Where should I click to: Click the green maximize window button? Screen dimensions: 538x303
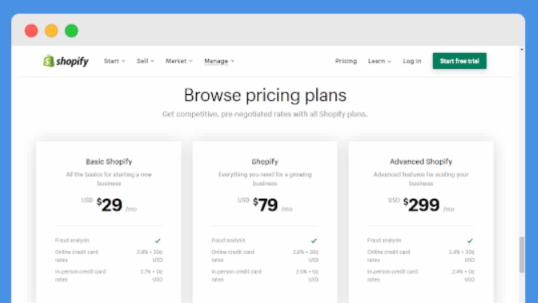pos(72,31)
